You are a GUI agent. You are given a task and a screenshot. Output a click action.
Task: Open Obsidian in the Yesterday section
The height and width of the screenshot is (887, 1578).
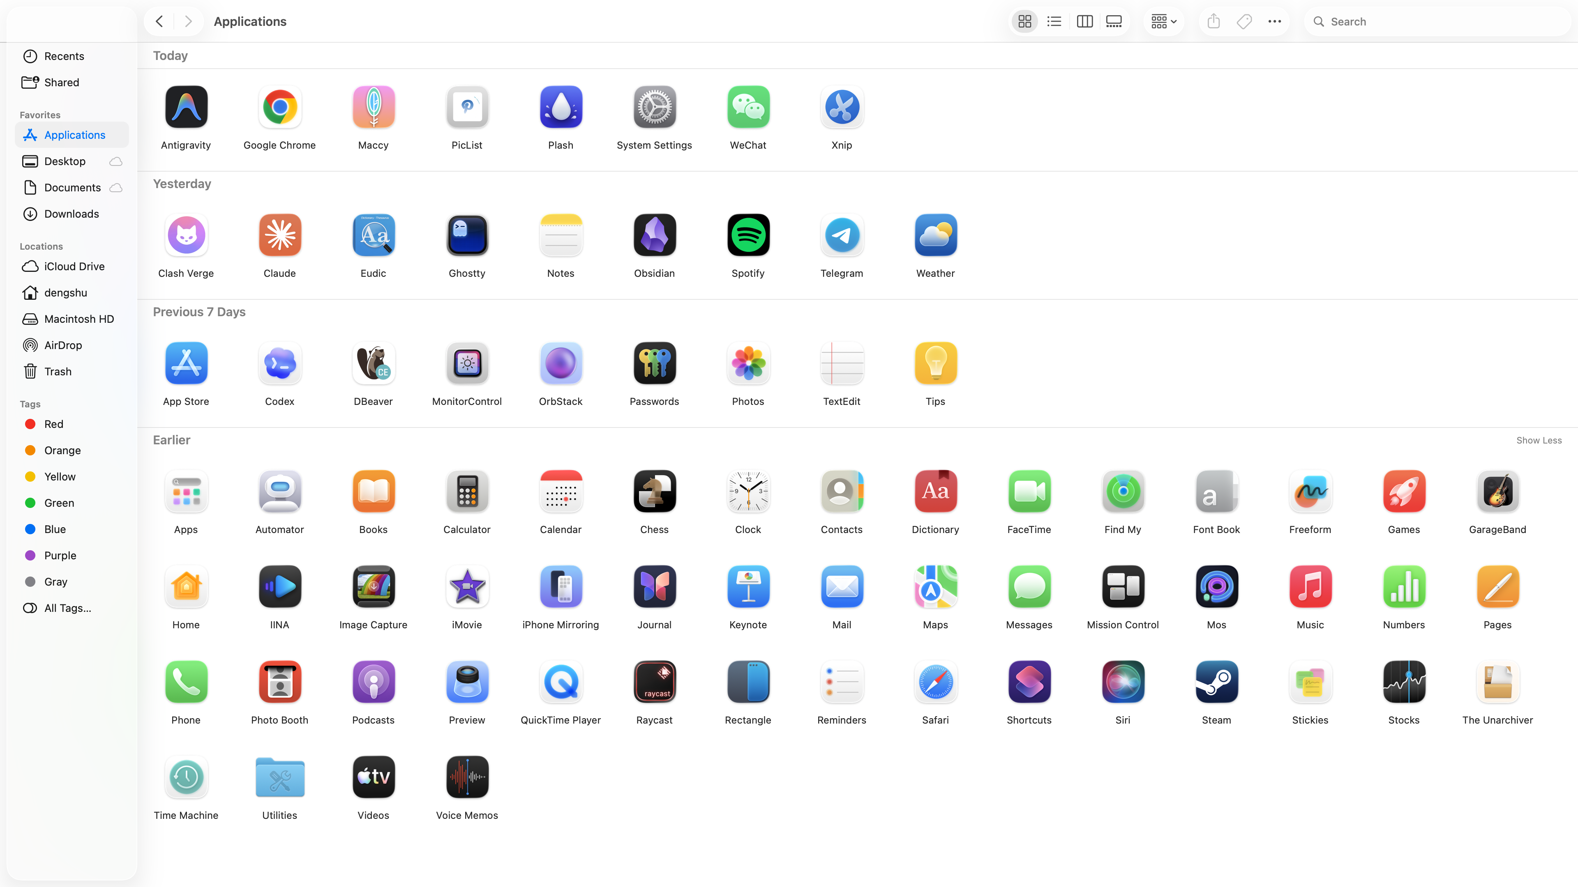[x=654, y=235]
